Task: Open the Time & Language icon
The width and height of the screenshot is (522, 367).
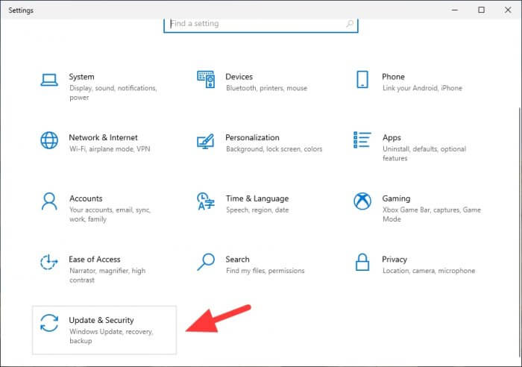Action: tap(206, 201)
